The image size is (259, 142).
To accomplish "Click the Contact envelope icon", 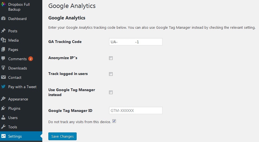I will point(3,77).
